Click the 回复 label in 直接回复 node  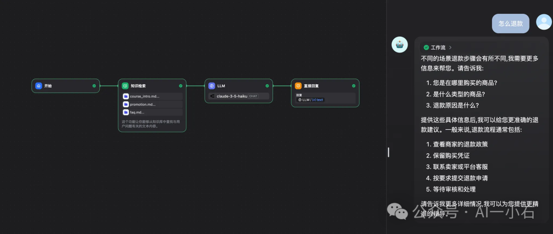[x=299, y=95]
